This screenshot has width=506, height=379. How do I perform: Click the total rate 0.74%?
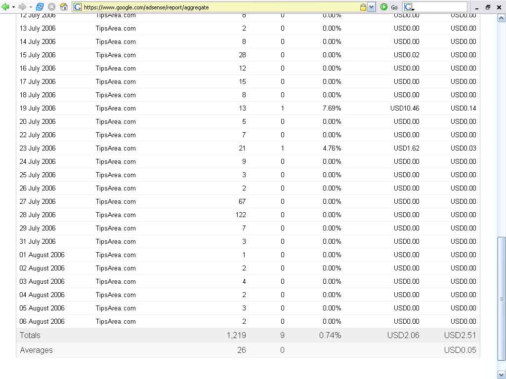(x=330, y=336)
